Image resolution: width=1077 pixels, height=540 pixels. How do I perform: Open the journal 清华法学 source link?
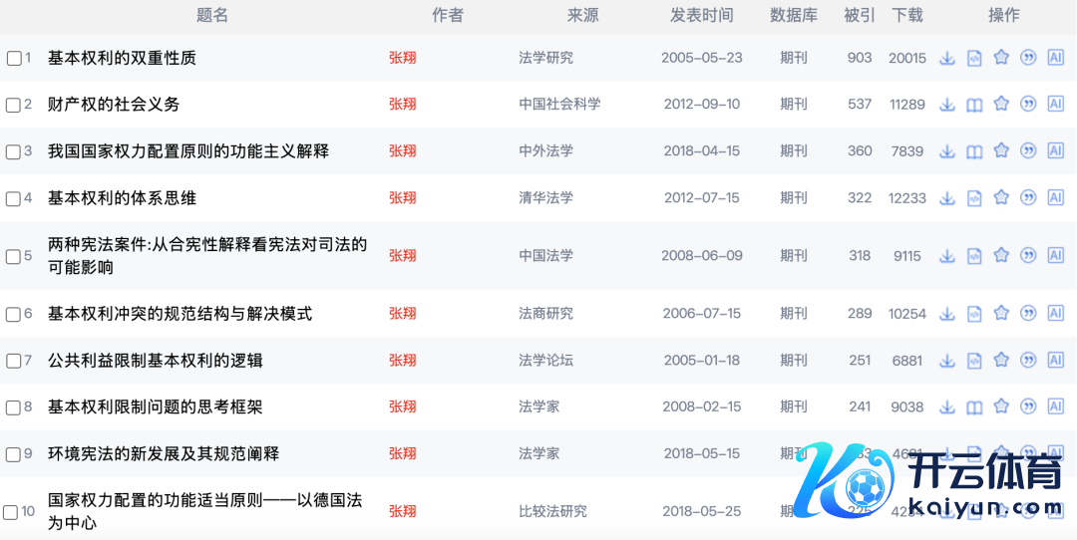tap(545, 197)
